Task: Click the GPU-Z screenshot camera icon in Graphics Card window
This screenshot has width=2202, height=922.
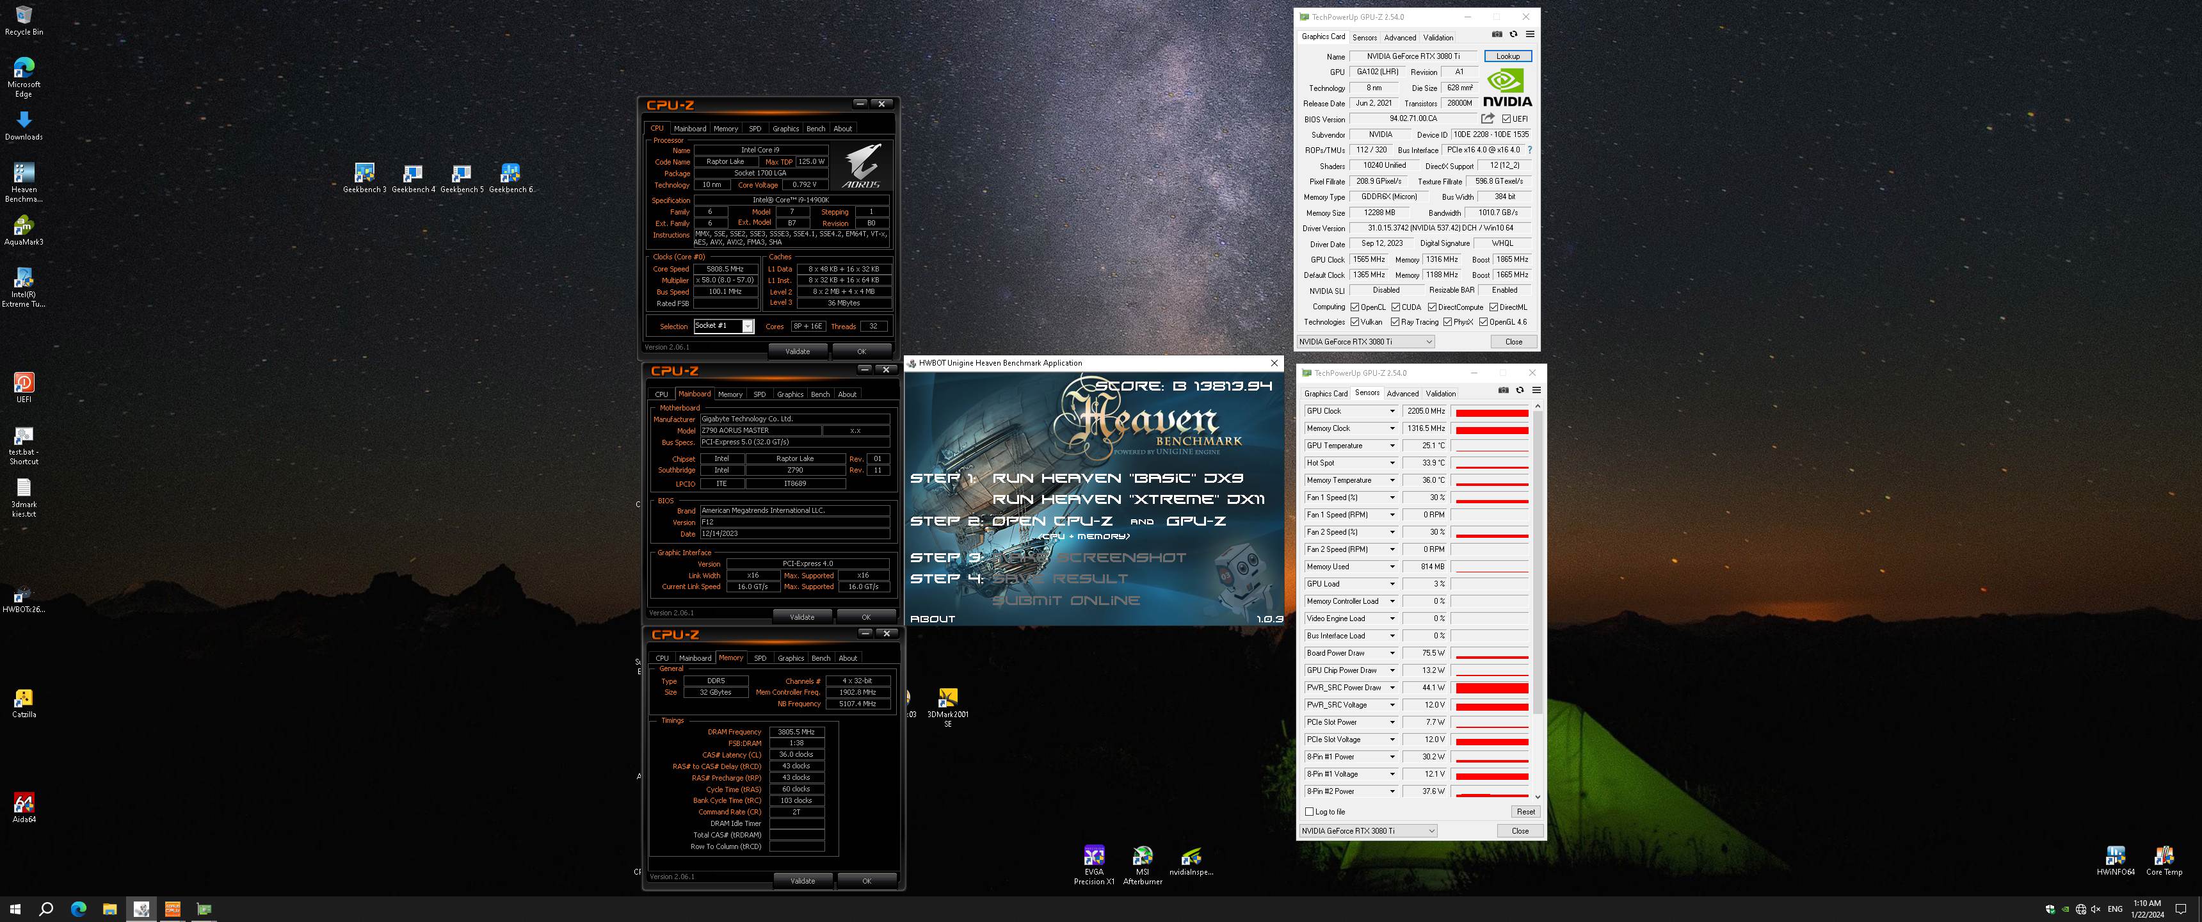Action: tap(1497, 34)
